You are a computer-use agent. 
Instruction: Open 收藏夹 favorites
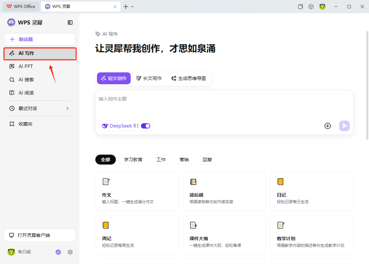coord(40,124)
